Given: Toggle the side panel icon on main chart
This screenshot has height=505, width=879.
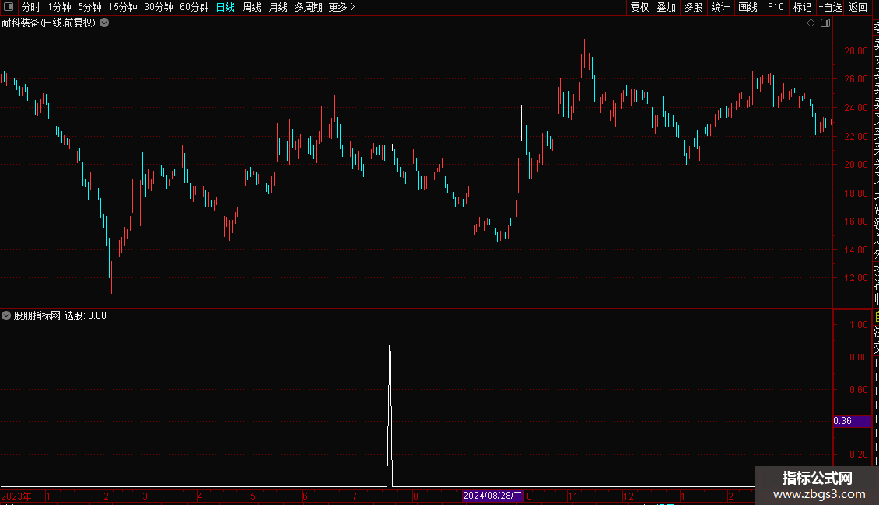Looking at the screenshot, I should tap(825, 23).
